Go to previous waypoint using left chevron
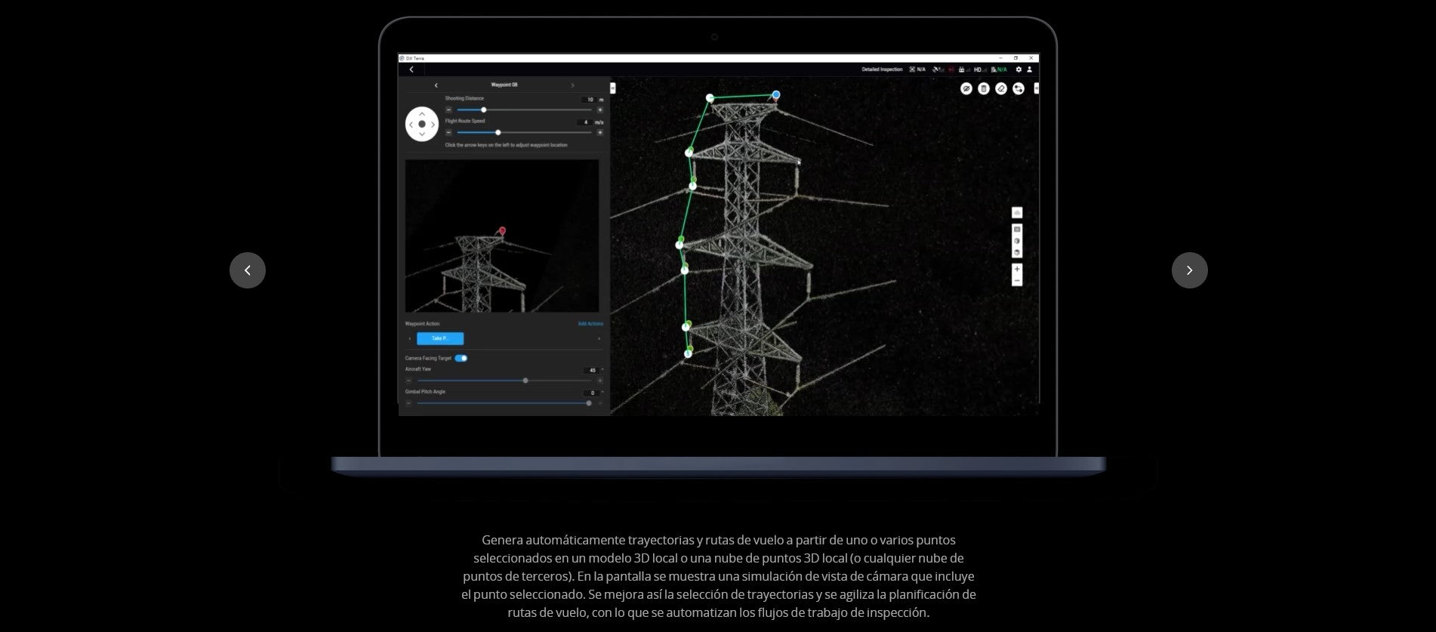Screen dimensions: 1436x632 [436, 85]
